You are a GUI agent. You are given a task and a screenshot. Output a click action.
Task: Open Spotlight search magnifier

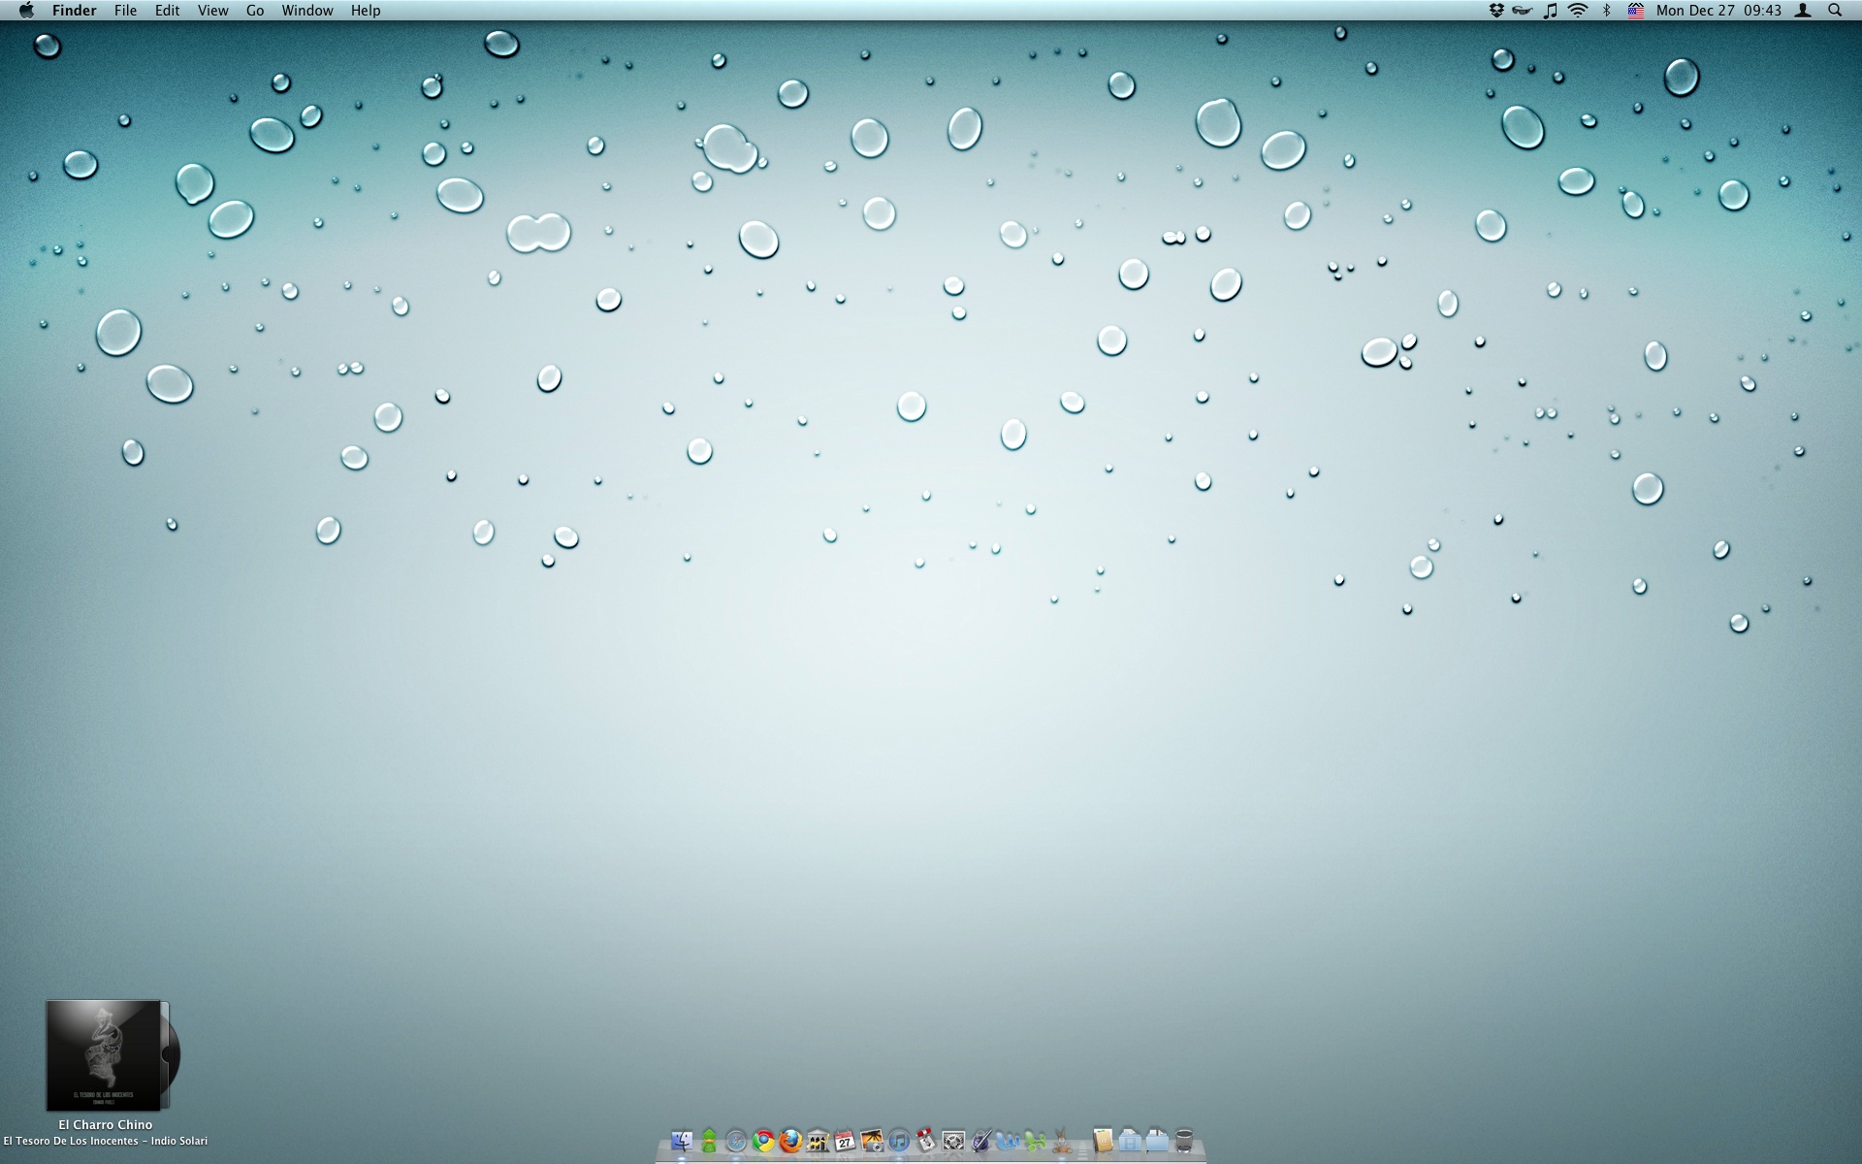pos(1835,11)
